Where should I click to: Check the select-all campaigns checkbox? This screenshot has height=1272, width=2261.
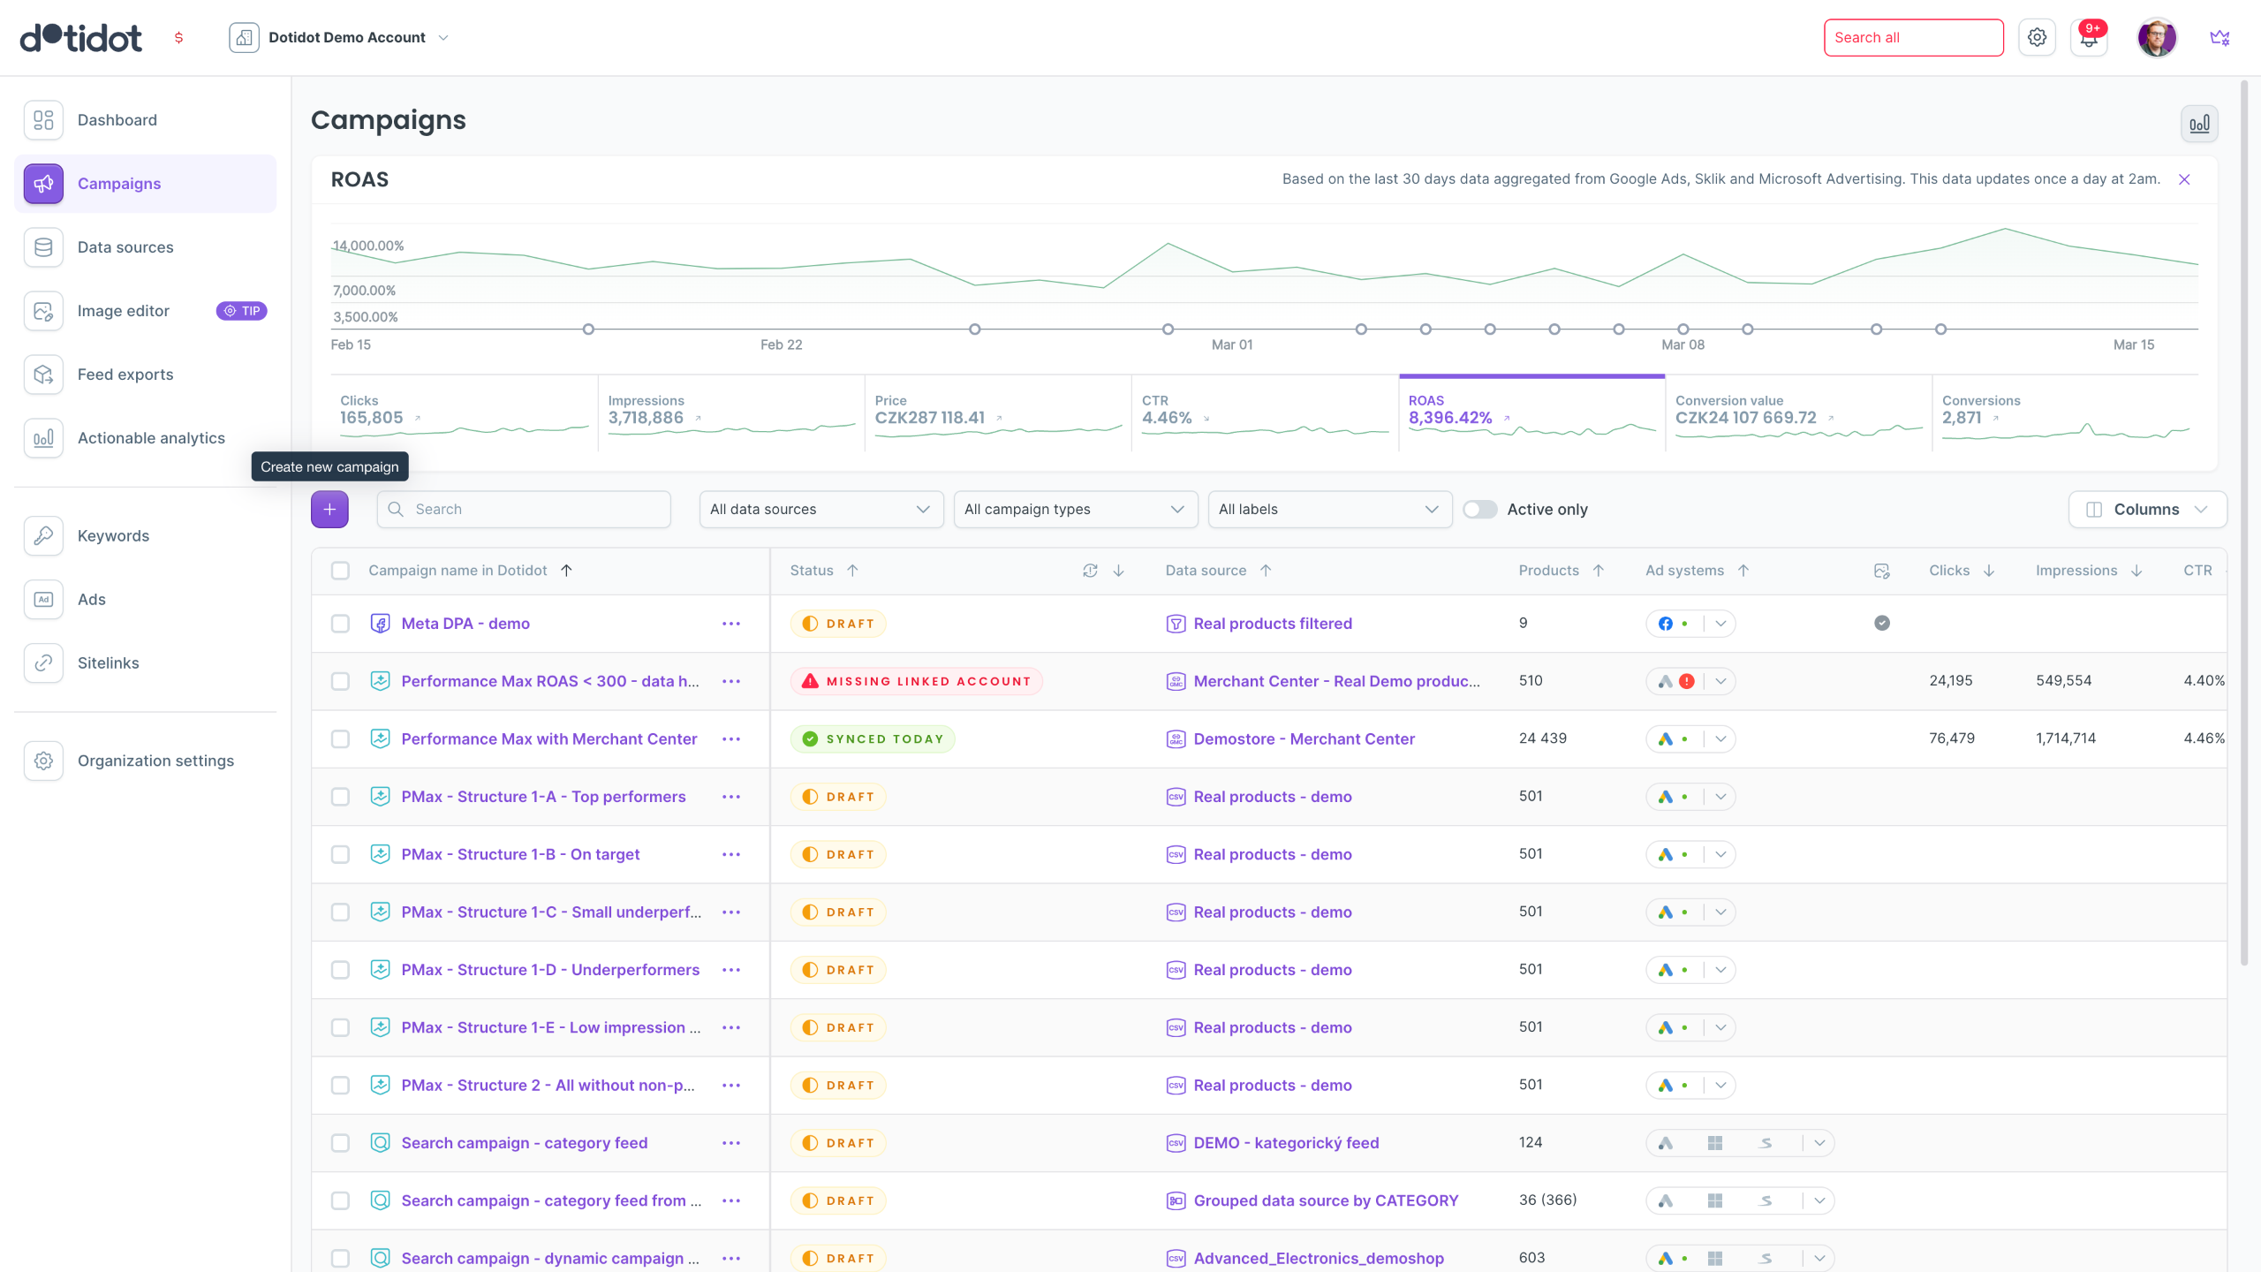[340, 571]
